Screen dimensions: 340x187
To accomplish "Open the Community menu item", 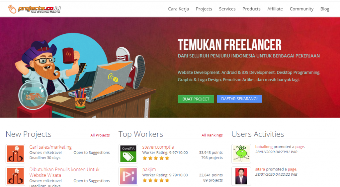I will pyautogui.click(x=301, y=9).
